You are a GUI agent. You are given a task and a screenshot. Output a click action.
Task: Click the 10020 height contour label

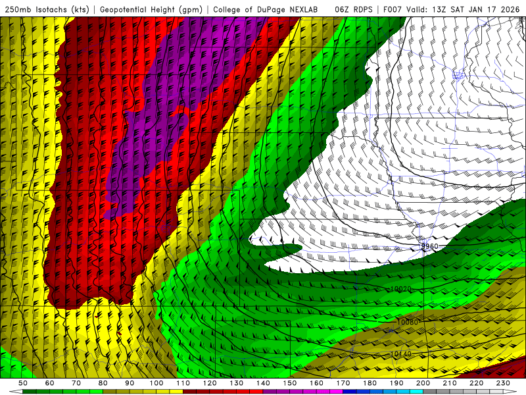pyautogui.click(x=401, y=289)
